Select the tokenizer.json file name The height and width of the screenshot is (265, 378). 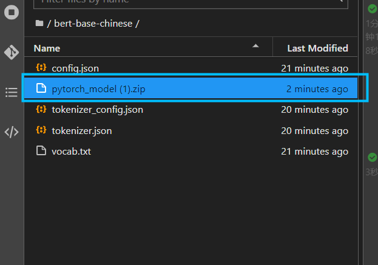81,130
